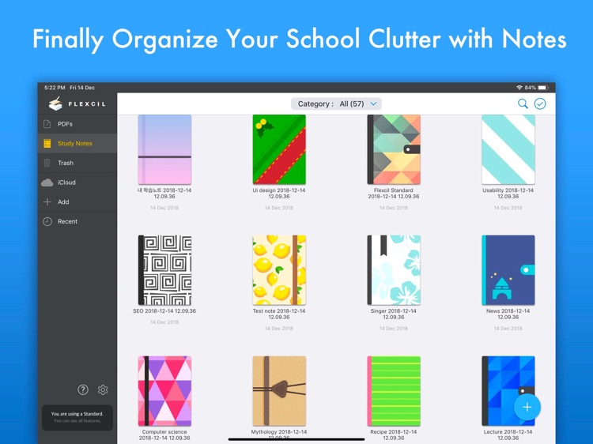Open the purple gradient 내 학습노트 notebook
Screen dimensions: 593x444
164,149
